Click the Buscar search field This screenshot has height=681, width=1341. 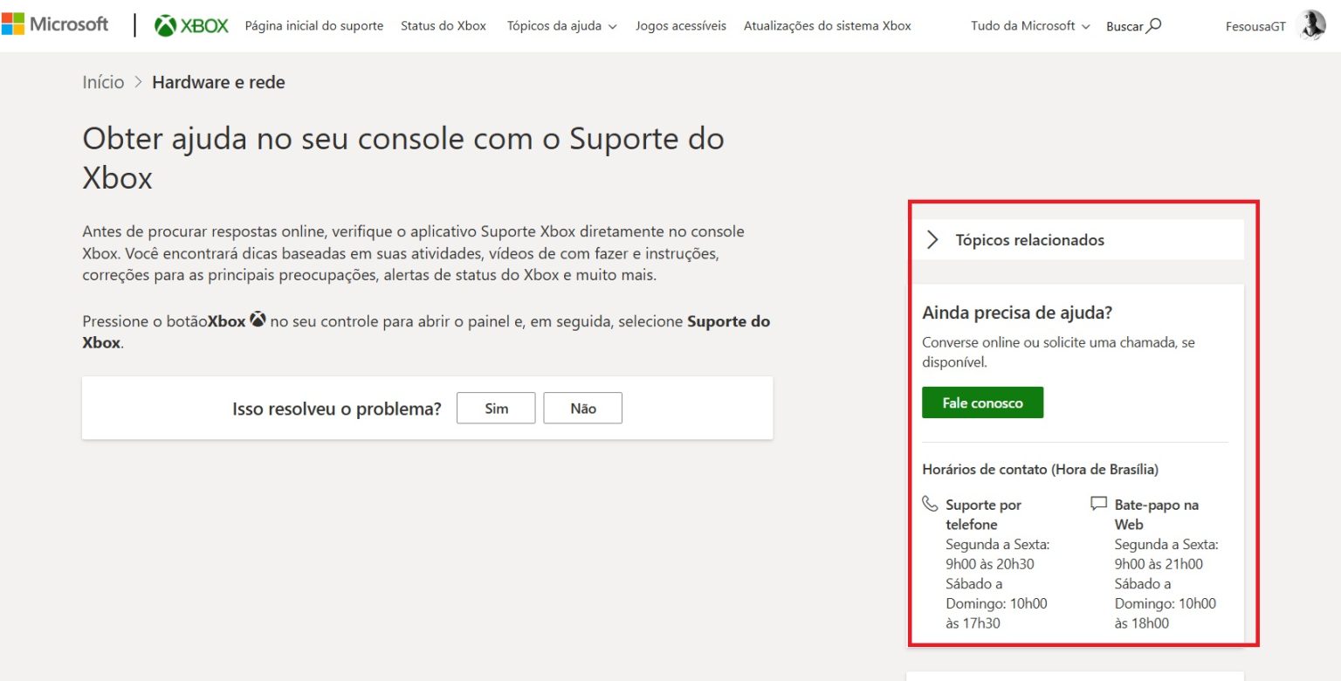coord(1125,26)
